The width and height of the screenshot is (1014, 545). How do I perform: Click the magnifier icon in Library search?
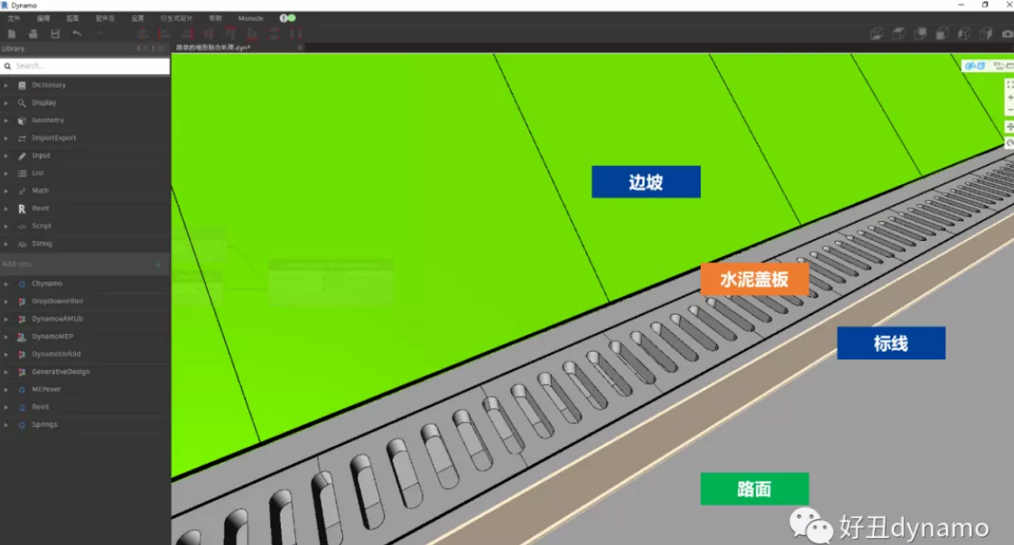(8, 66)
